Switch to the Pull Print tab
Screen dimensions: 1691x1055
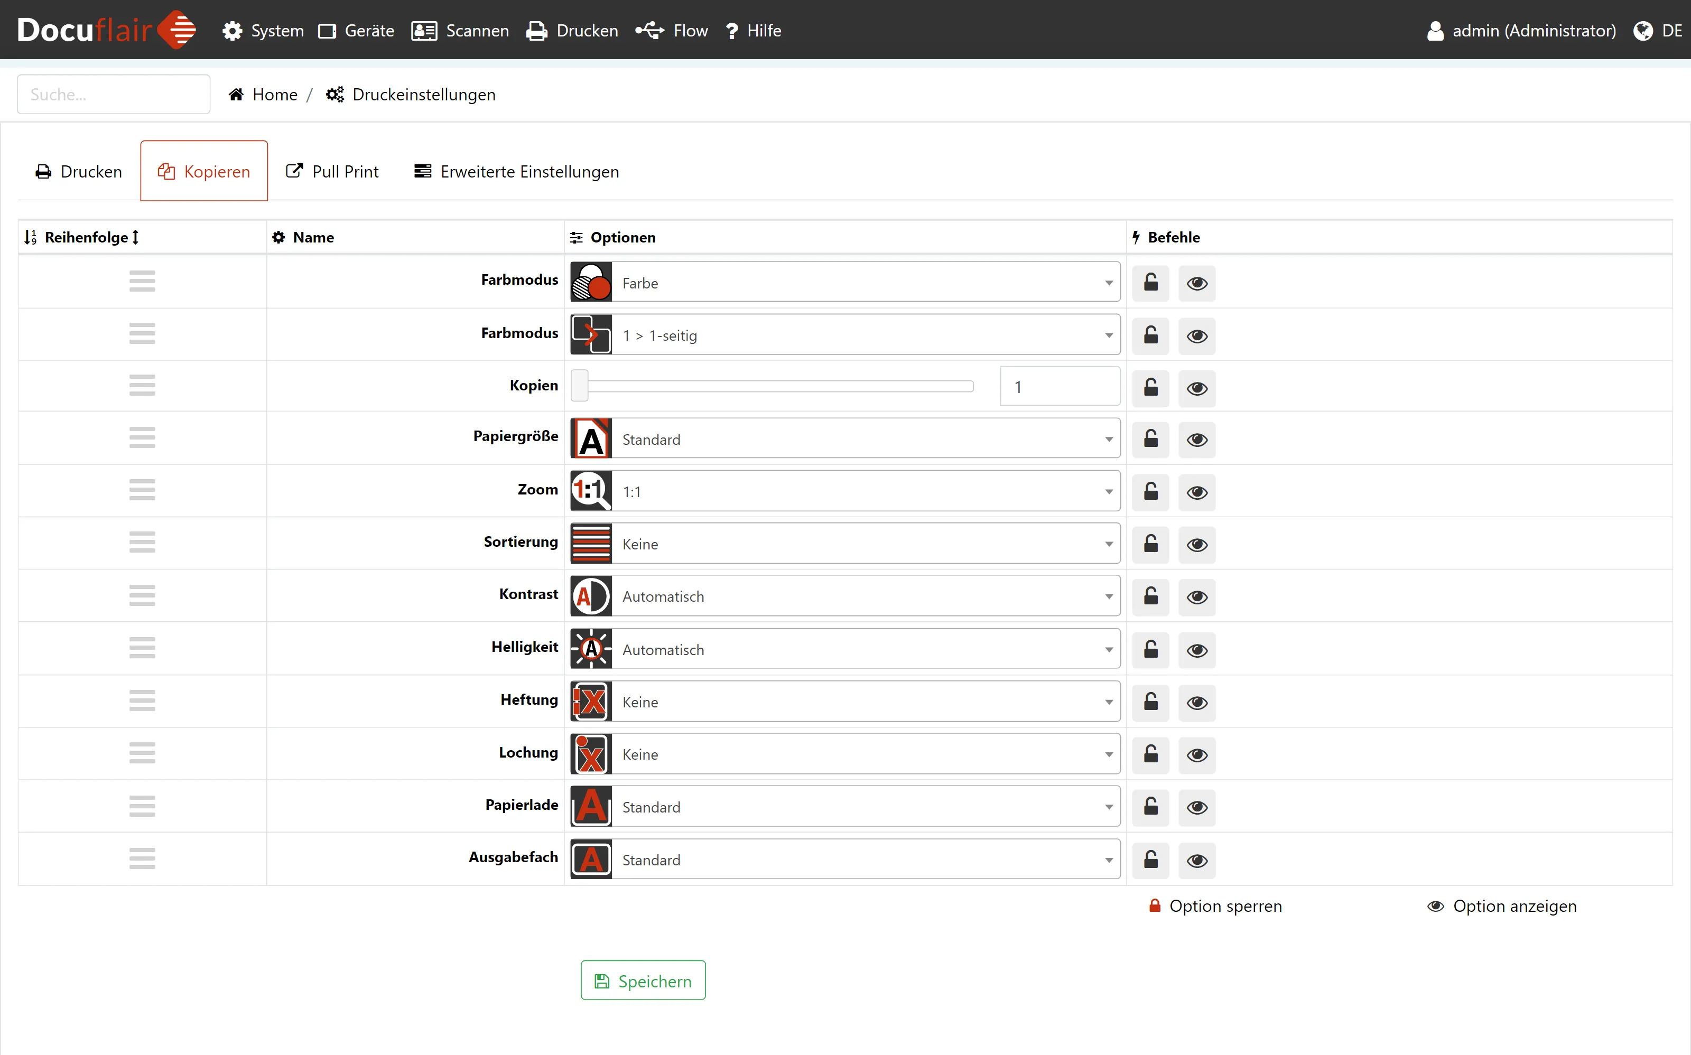coord(332,172)
